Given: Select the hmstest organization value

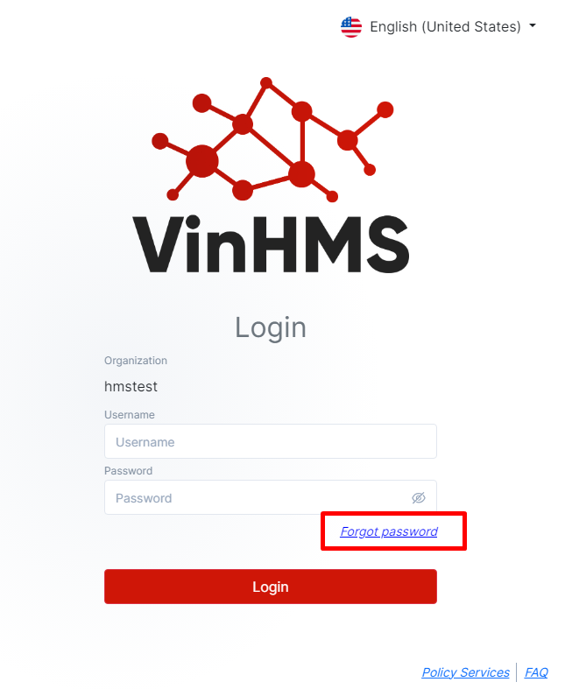Looking at the screenshot, I should (x=131, y=386).
